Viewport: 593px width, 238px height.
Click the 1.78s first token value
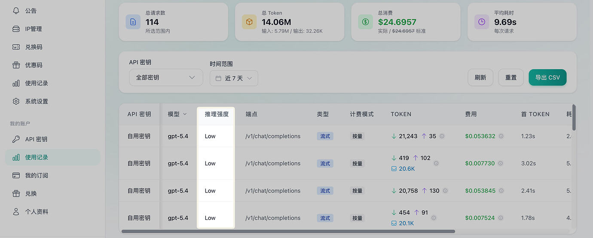point(528,218)
